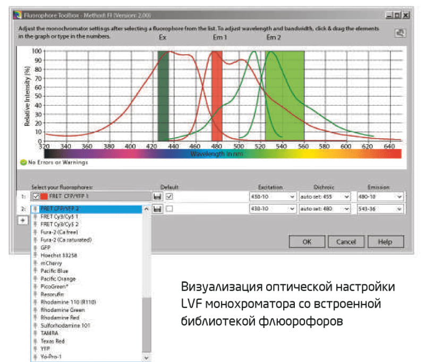Viewport: 425px width, 362px height.
Task: Choose mCherry from the list
Action: (87, 263)
